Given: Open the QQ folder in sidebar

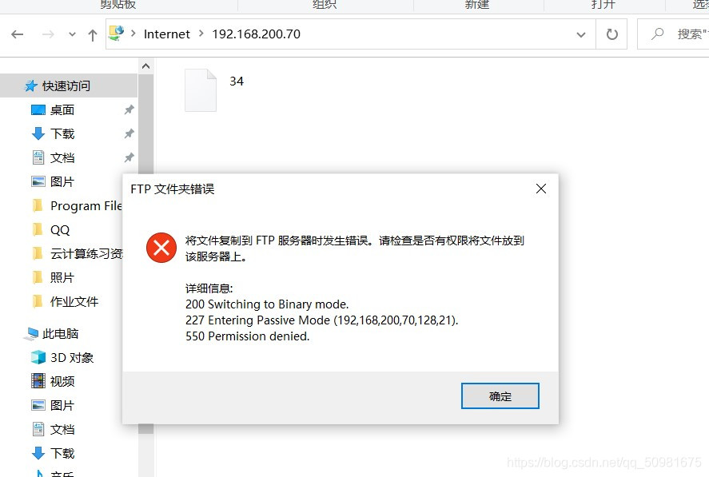Looking at the screenshot, I should [x=60, y=229].
